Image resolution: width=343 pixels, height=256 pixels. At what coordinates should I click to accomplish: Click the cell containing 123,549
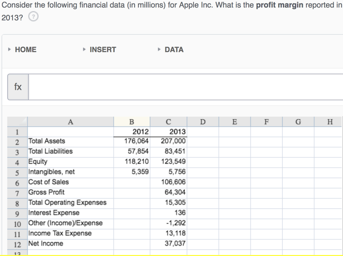168,163
